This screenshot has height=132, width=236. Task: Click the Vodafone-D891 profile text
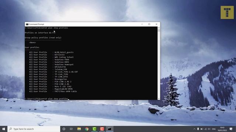click(x=62, y=62)
